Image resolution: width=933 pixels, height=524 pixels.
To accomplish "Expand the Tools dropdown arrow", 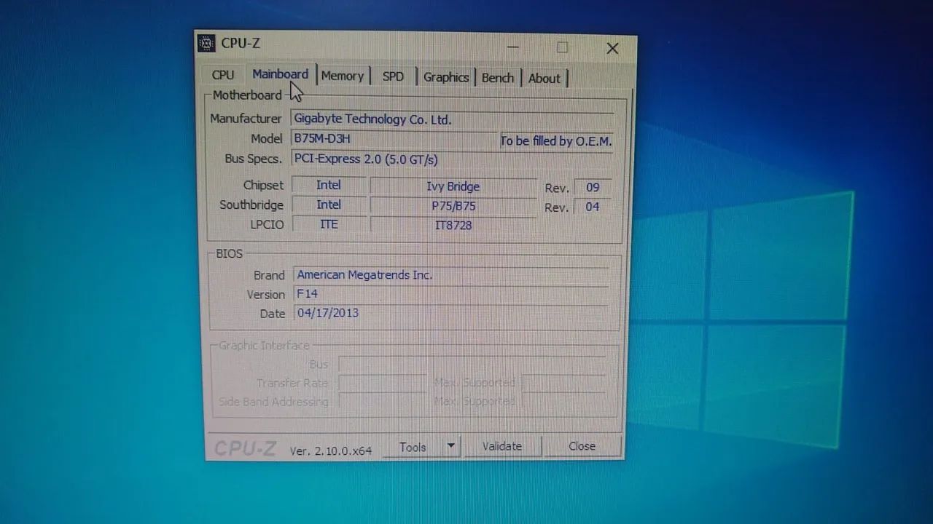I will coord(451,446).
